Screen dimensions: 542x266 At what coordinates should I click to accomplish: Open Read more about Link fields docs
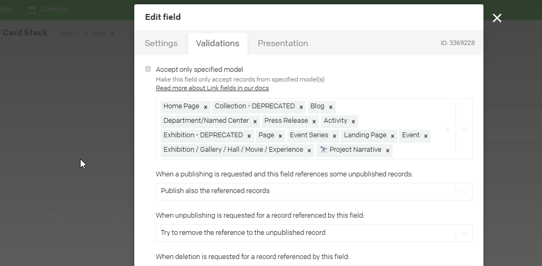pos(212,88)
